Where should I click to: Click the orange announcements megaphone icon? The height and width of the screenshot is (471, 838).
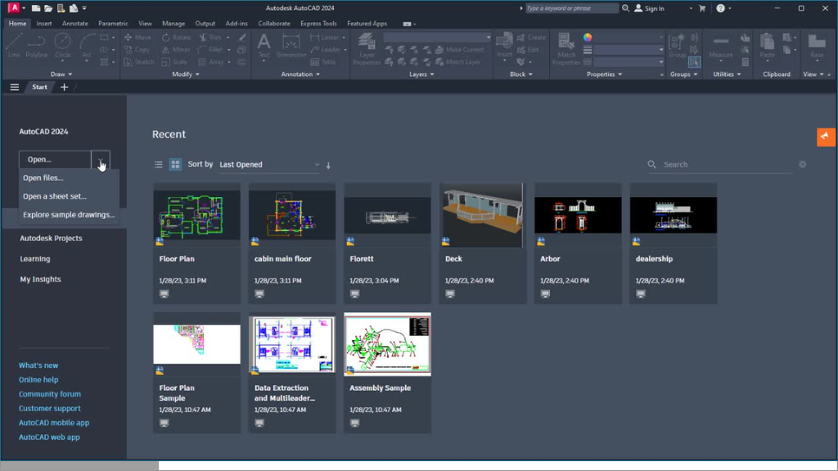tap(826, 137)
